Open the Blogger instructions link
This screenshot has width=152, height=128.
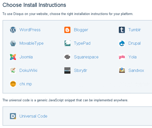(81, 30)
